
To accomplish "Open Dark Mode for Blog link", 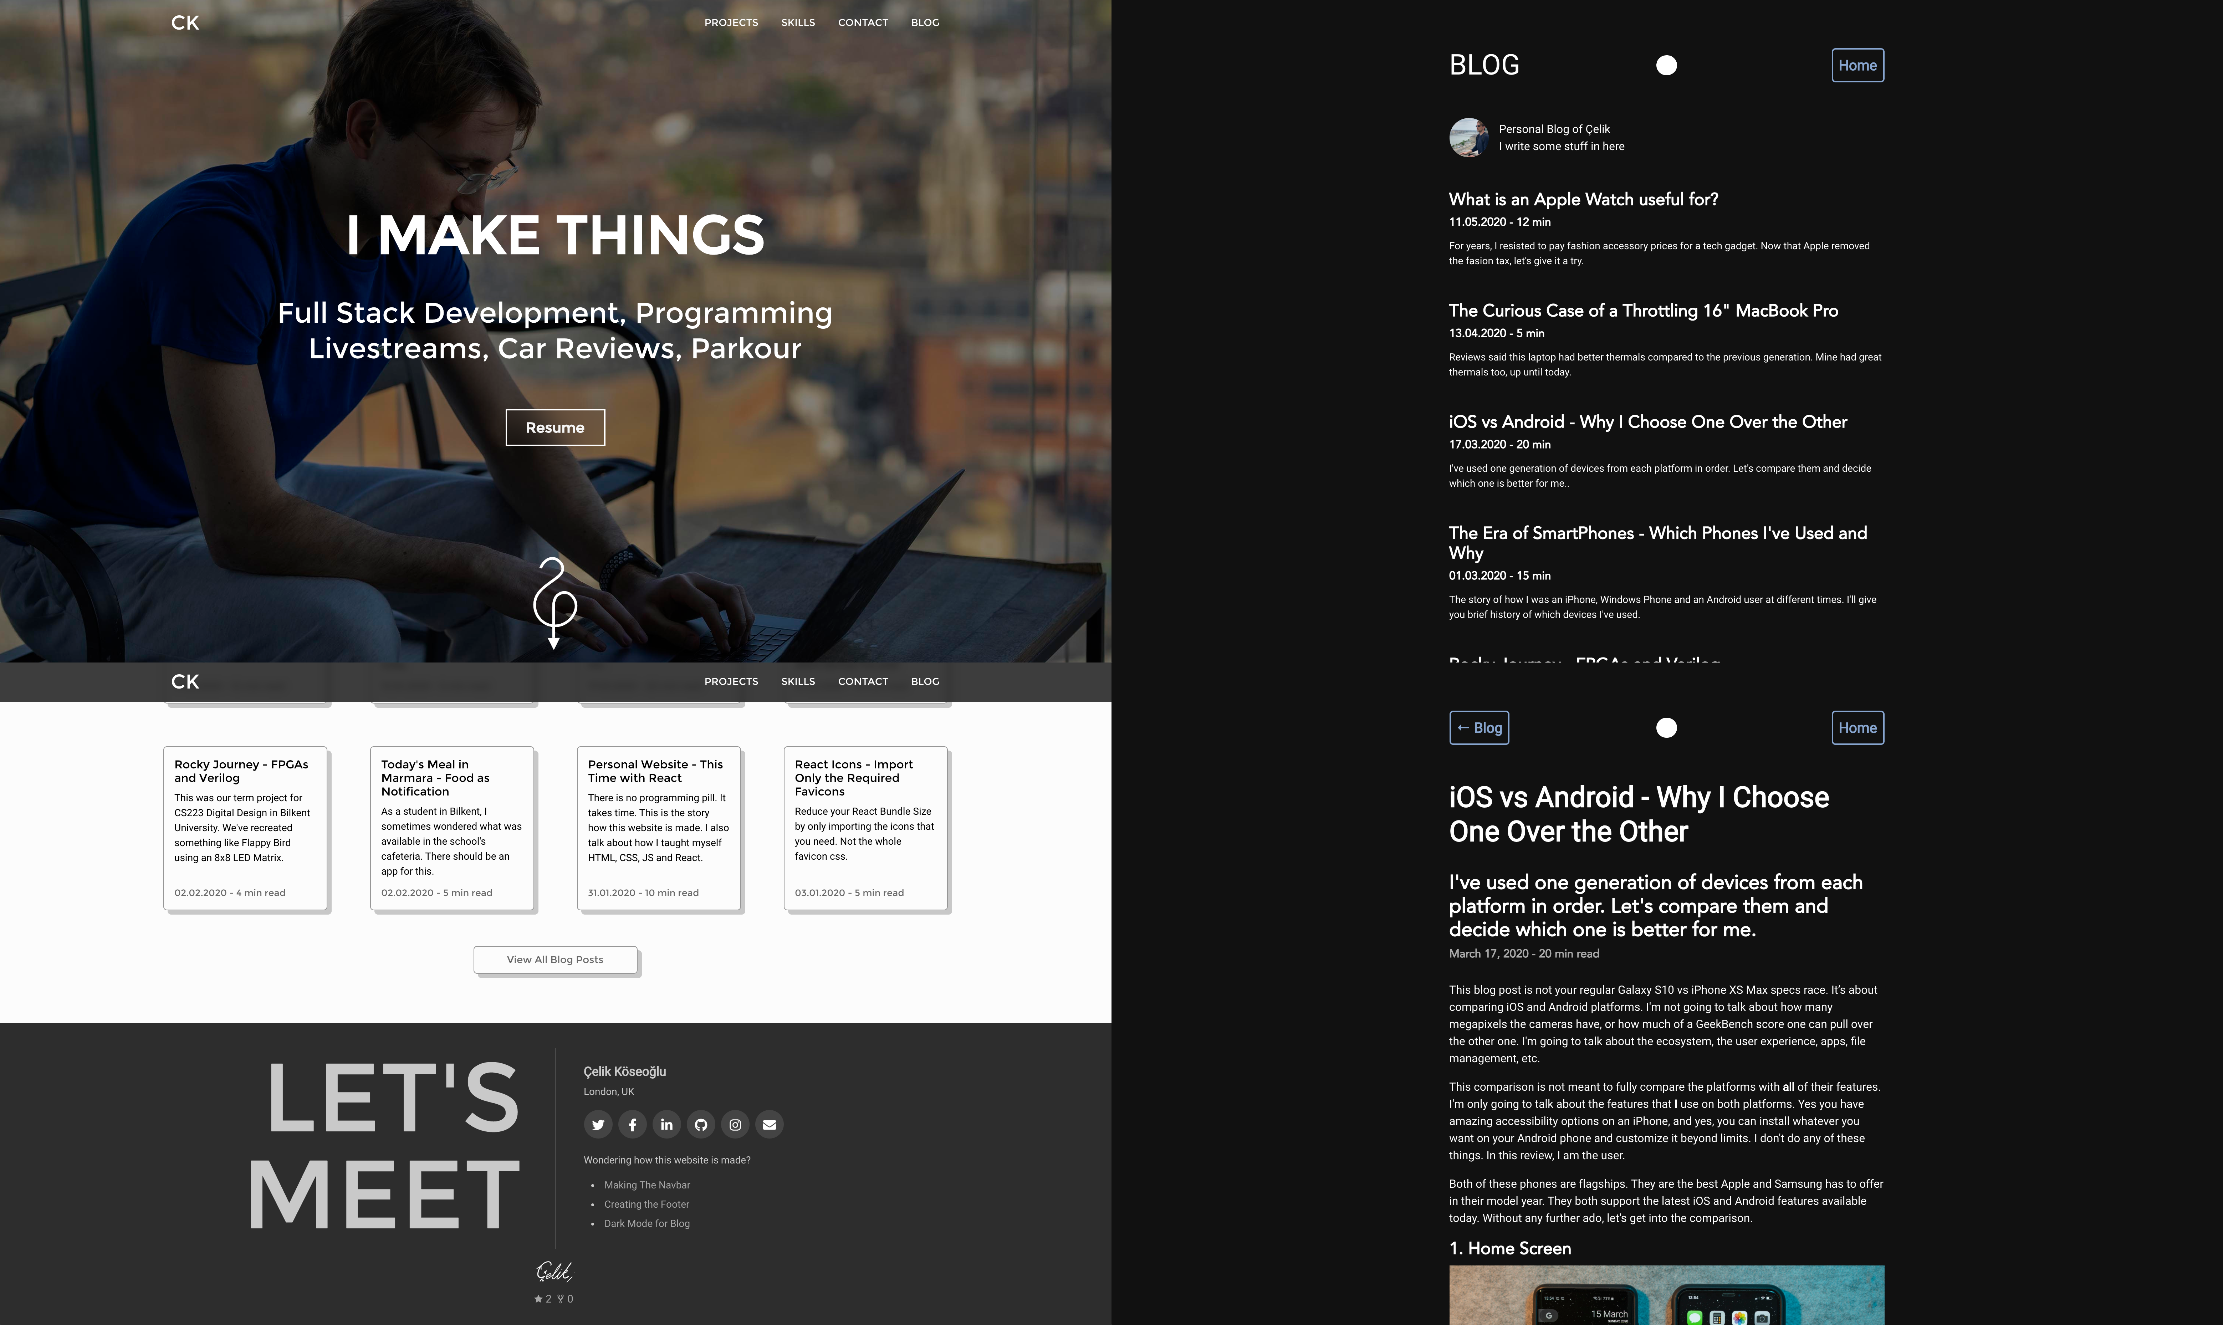I will pos(647,1223).
